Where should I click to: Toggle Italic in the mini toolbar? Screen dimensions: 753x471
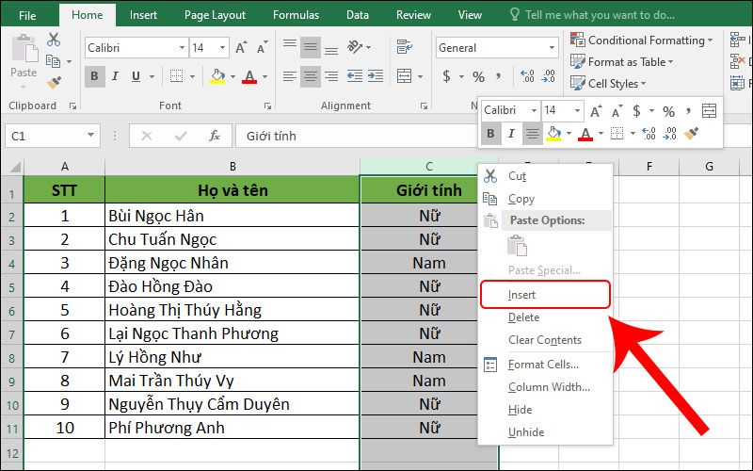coord(511,133)
